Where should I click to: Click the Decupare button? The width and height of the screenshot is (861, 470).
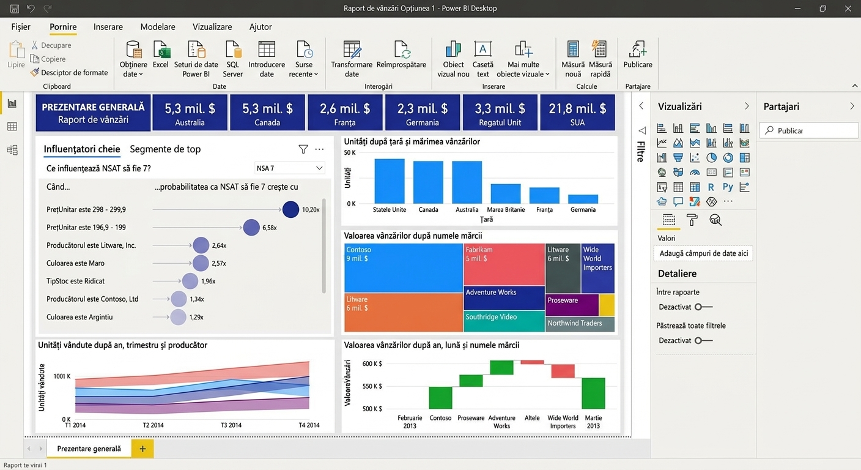point(51,45)
